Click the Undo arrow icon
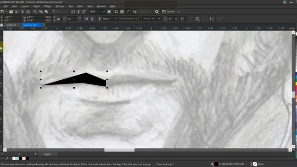 54,12
